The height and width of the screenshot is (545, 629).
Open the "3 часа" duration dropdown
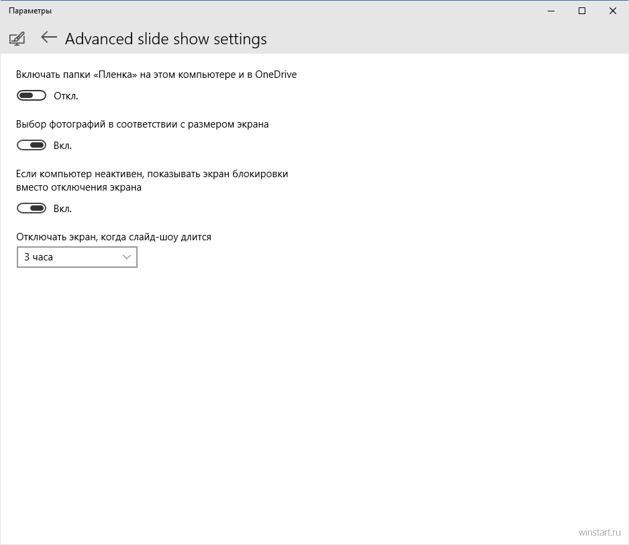(x=77, y=257)
